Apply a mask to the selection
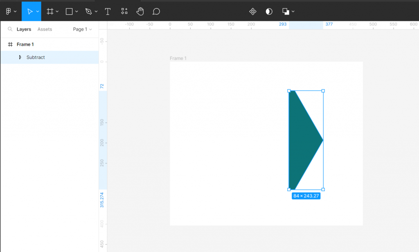Screen dimensions: 419x252 pos(269,11)
